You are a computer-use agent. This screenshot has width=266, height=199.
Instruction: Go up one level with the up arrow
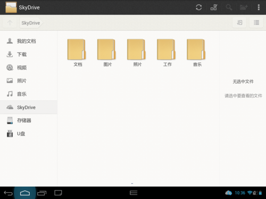10,23
